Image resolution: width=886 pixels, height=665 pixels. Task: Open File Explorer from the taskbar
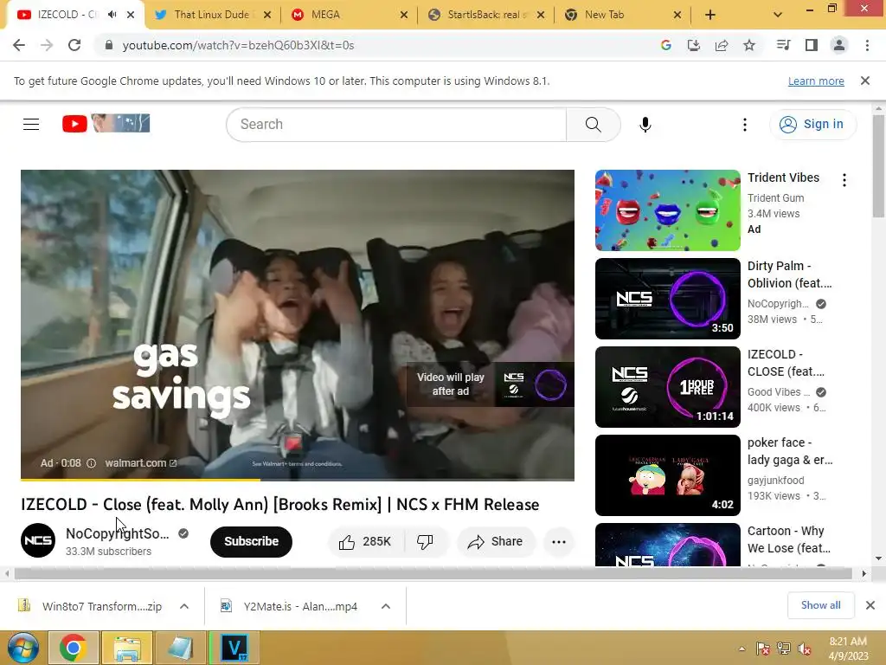pos(128,648)
